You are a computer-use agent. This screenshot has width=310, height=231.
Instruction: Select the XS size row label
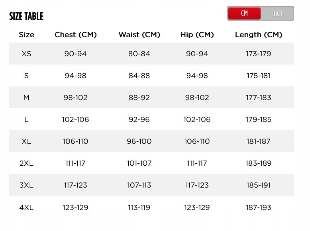[26, 54]
